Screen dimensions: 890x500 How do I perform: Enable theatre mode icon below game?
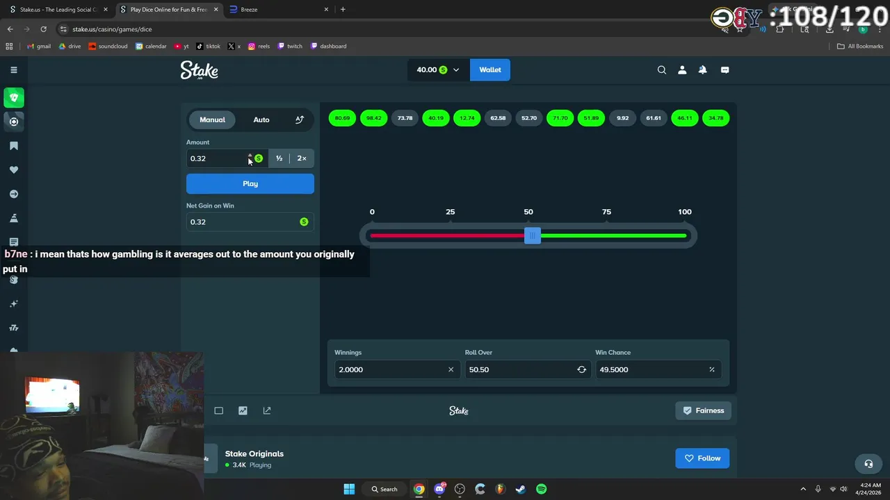pos(218,410)
